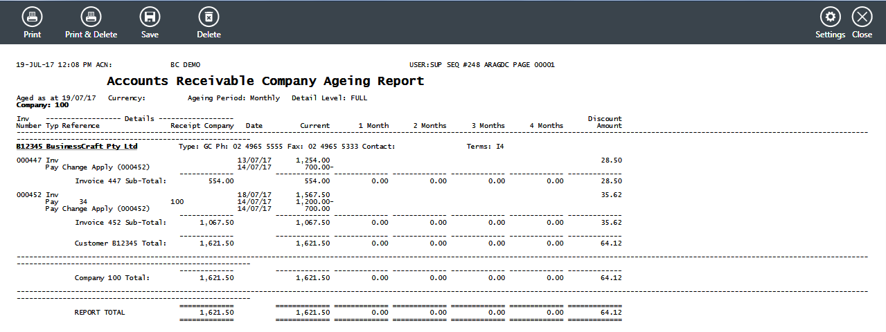Select invoice number 000447
The width and height of the screenshot is (886, 332).
(x=28, y=160)
